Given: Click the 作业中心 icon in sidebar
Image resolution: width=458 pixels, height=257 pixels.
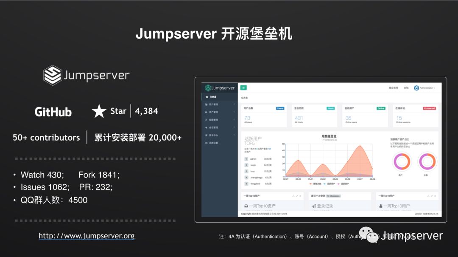Looking at the screenshot, I should tap(206, 135).
